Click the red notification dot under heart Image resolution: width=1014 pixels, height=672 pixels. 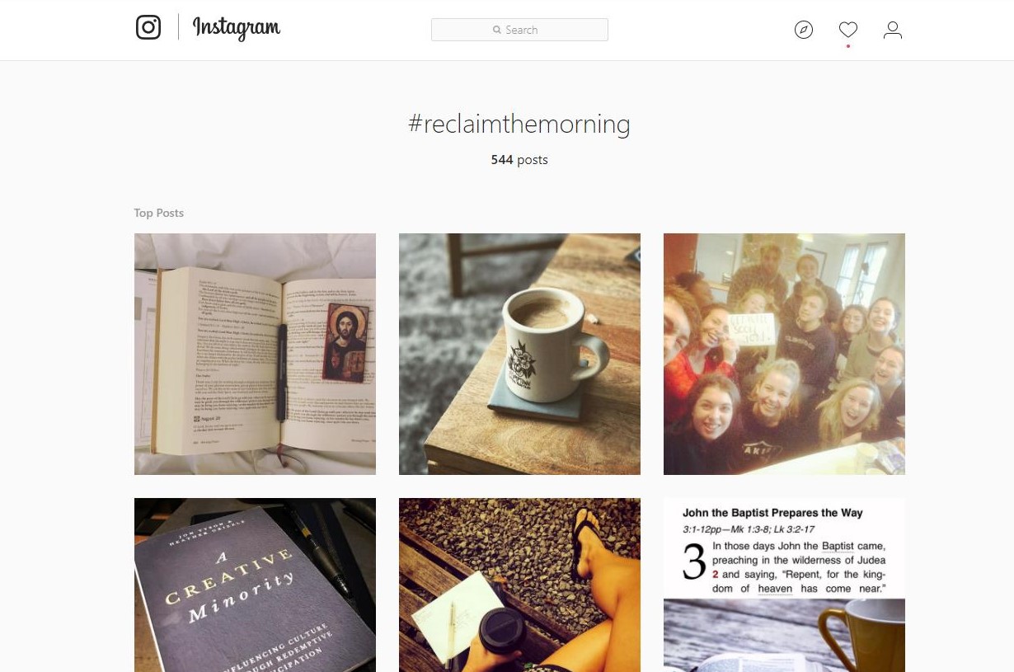click(x=848, y=46)
